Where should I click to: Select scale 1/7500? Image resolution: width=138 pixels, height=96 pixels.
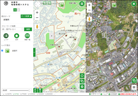click(23, 94)
